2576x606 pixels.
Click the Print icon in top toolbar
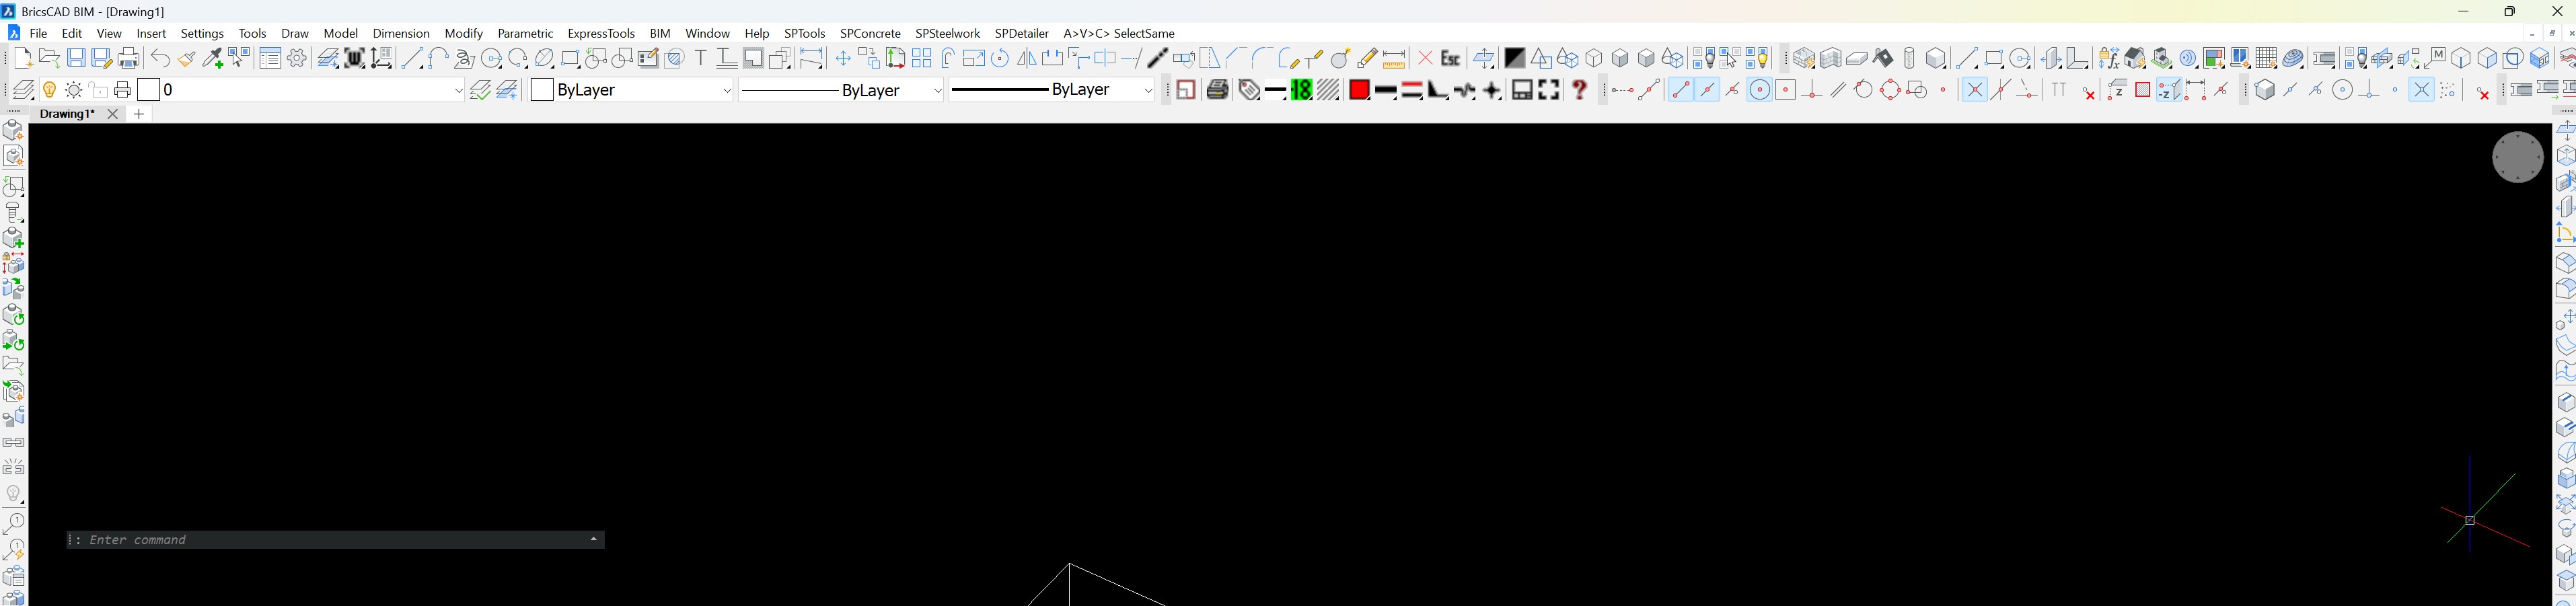[129, 59]
